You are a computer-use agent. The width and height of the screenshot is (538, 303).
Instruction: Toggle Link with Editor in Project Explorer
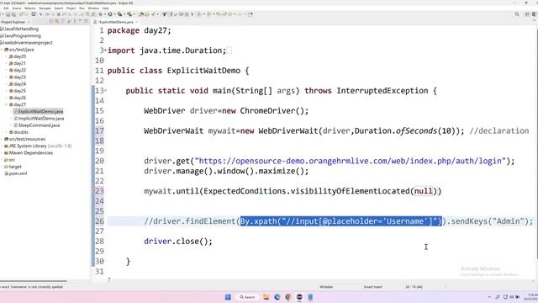point(57,22)
